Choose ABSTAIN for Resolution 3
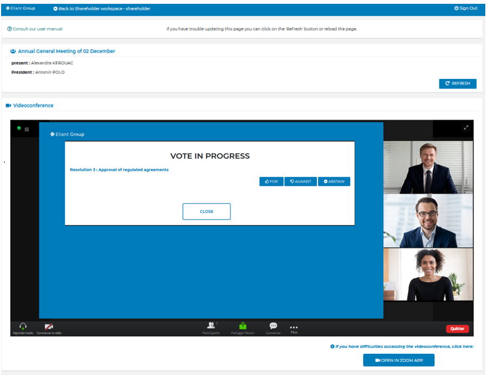 tap(334, 182)
